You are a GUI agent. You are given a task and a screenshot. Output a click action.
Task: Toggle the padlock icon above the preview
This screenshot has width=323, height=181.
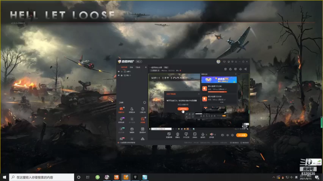pyautogui.click(x=231, y=69)
